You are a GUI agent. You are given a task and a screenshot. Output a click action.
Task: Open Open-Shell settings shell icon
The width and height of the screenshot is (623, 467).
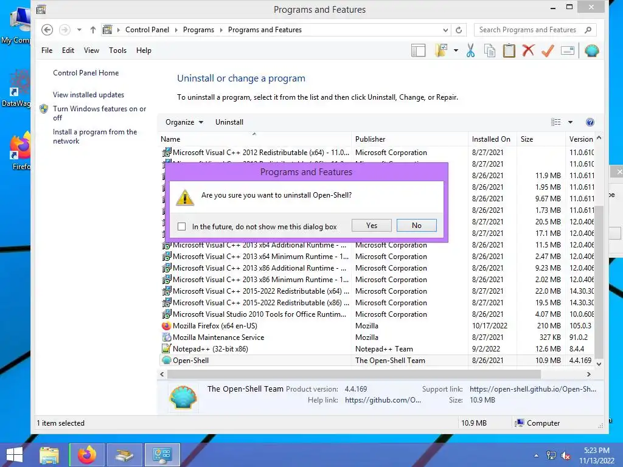tap(591, 50)
